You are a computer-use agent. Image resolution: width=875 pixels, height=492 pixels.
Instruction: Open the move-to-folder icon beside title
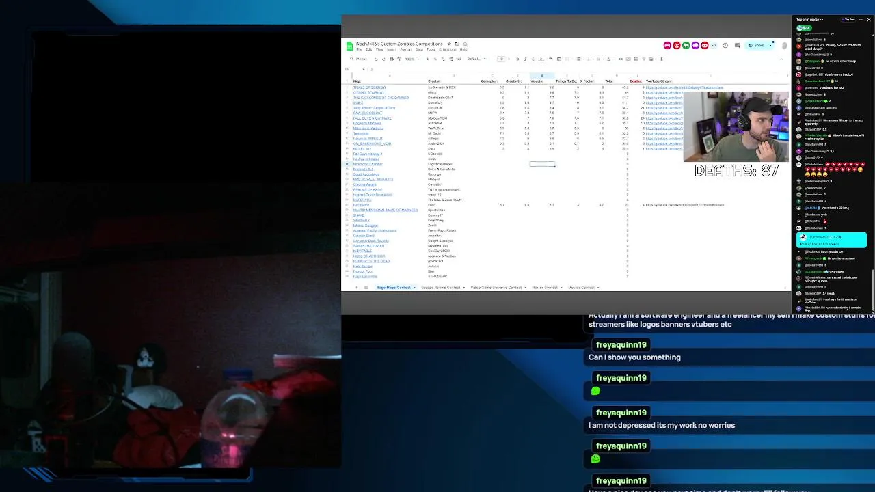pos(457,44)
